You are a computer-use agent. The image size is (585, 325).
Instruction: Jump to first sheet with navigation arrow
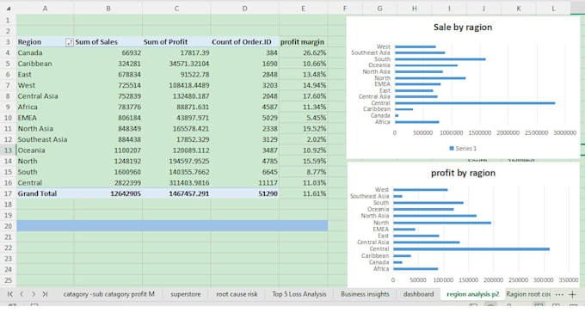click(x=10, y=294)
